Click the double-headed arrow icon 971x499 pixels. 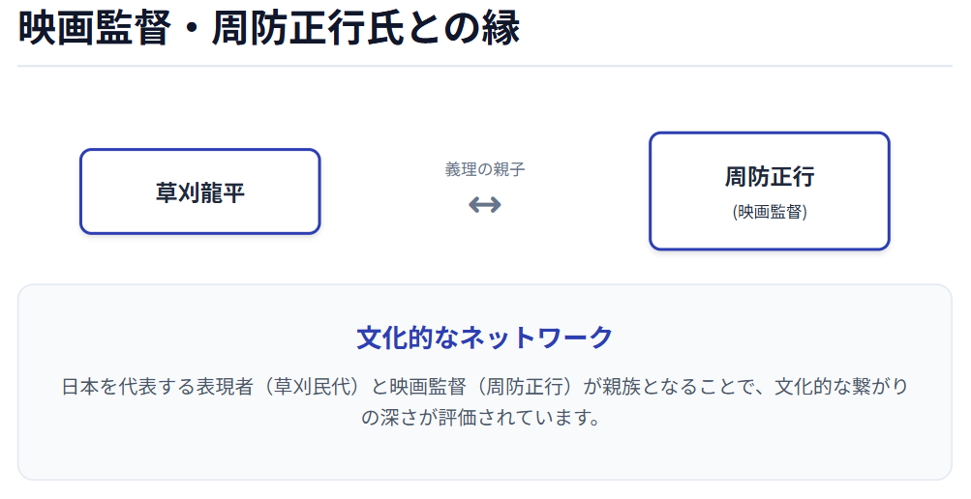click(484, 204)
